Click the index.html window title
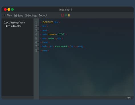This screenshot has height=105, width=135. click(66, 10)
